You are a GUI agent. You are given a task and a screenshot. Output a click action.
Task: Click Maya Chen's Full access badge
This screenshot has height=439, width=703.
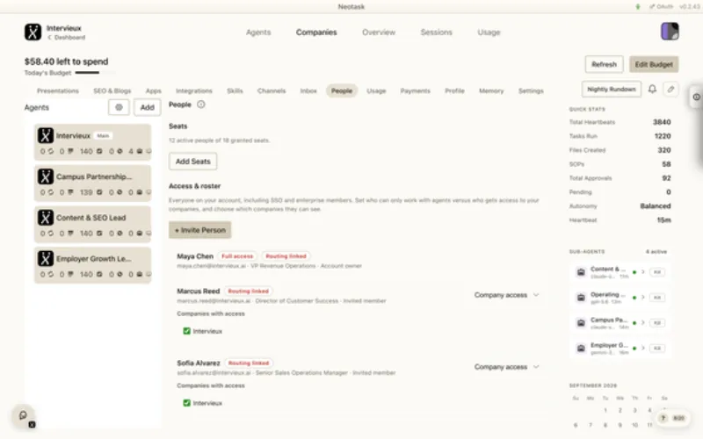pos(237,256)
